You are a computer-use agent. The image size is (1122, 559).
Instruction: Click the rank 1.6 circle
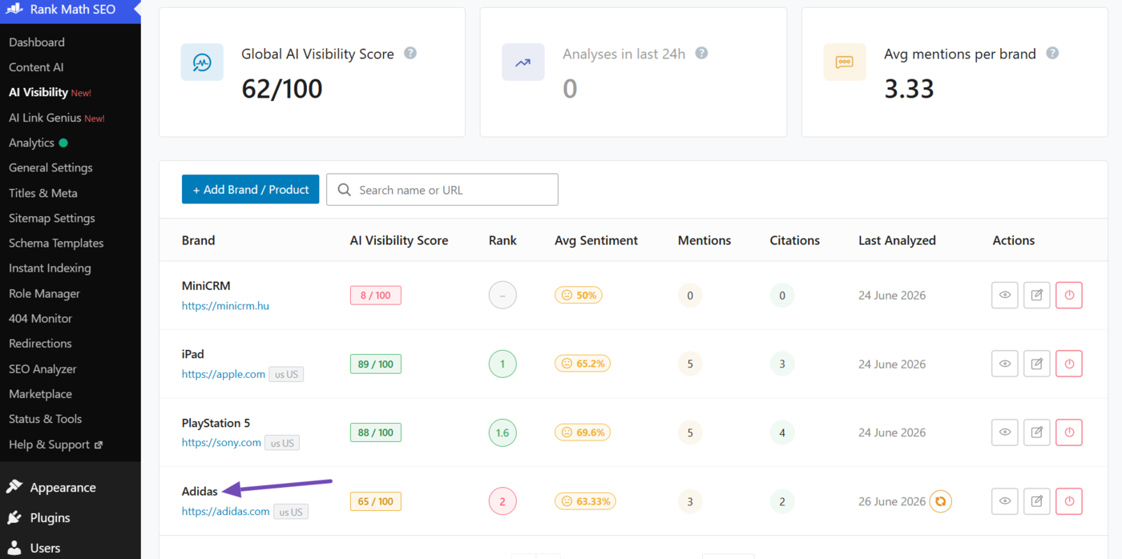pyautogui.click(x=502, y=432)
